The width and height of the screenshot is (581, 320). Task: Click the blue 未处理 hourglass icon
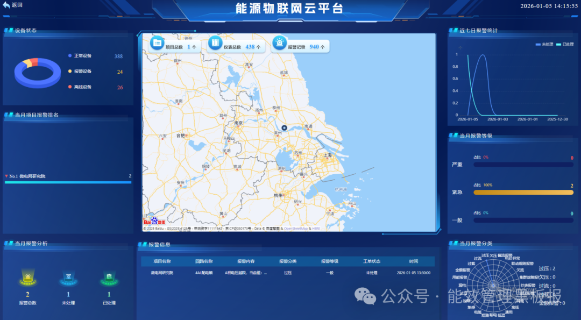pyautogui.click(x=68, y=276)
